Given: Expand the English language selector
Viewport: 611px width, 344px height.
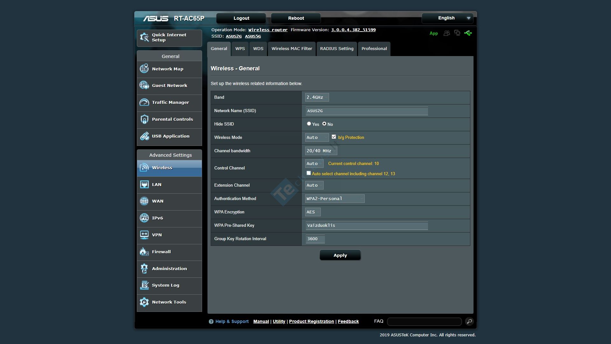Looking at the screenshot, I should tap(447, 18).
